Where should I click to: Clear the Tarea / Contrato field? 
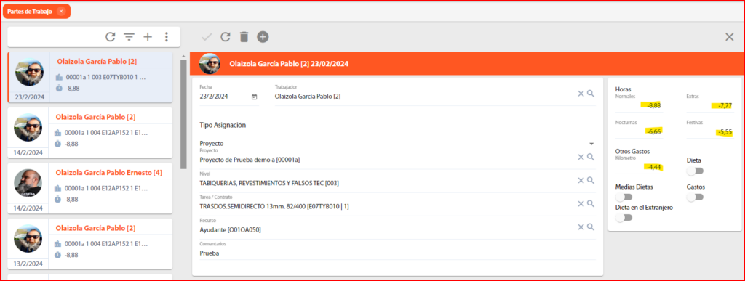coord(581,204)
